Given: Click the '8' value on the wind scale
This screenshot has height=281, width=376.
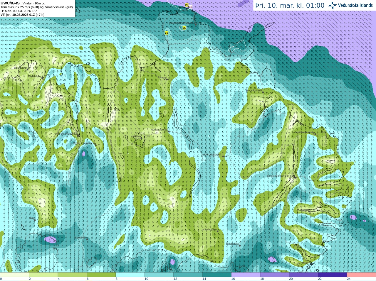Looking at the screenshot, I should 117,279.
